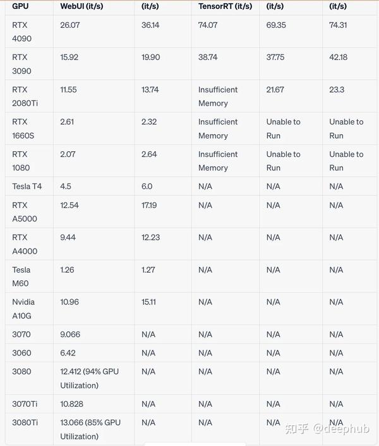Select the Tesla M60 row label
379x446 pixels.
pyautogui.click(x=22, y=276)
